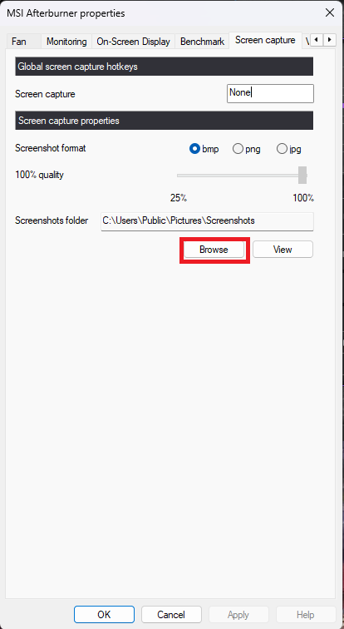Open the screenshots folder with View

[x=283, y=250]
